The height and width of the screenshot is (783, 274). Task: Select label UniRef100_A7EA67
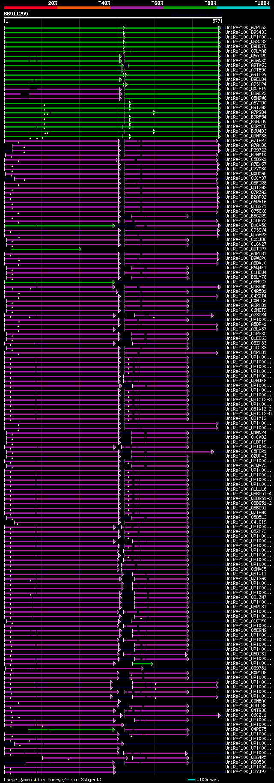[x=246, y=164]
